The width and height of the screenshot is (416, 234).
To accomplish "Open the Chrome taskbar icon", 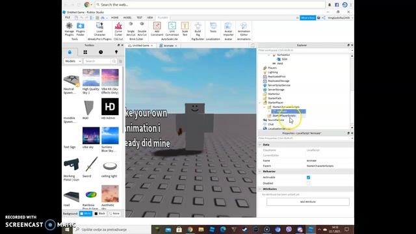I will coord(190,229).
